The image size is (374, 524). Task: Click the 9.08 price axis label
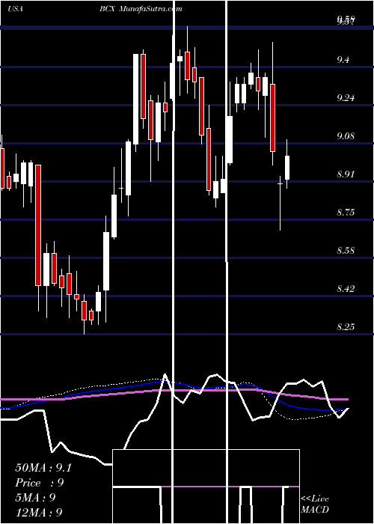(346, 136)
